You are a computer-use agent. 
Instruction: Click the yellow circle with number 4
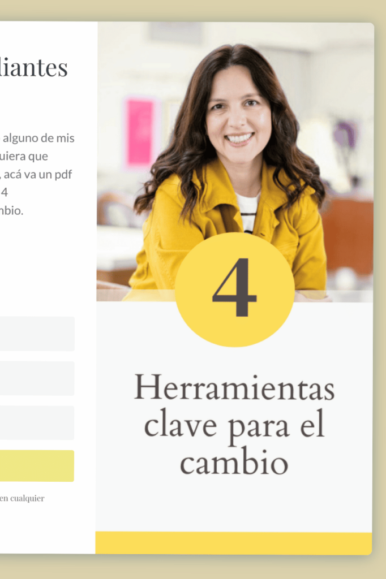click(235, 289)
